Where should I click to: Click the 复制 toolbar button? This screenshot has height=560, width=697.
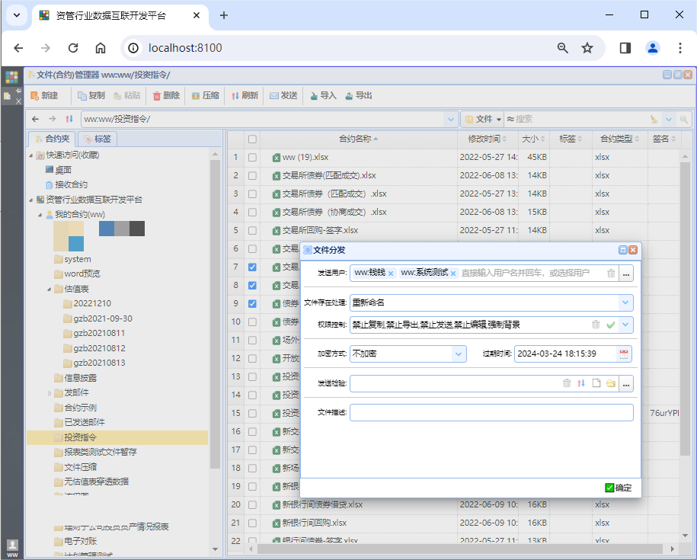click(x=91, y=95)
